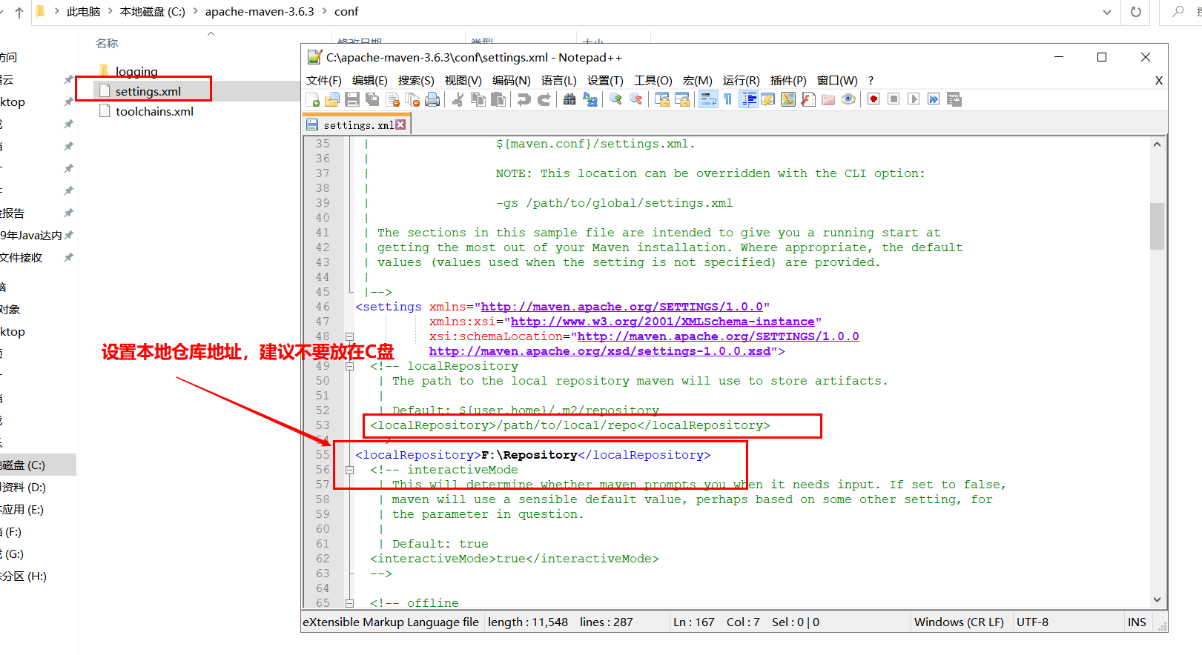Click the Explorer refresh button

click(x=1135, y=12)
